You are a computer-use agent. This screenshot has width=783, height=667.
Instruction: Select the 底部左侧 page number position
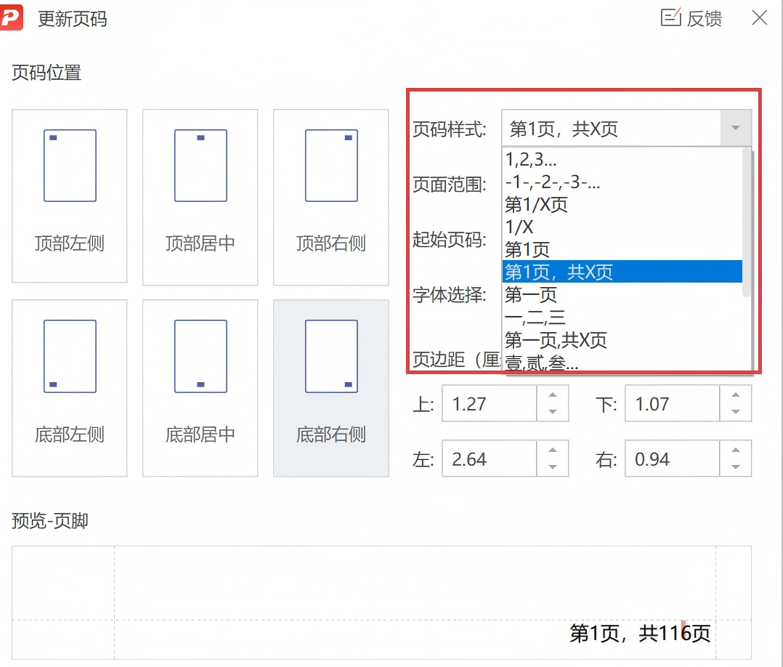pos(70,388)
